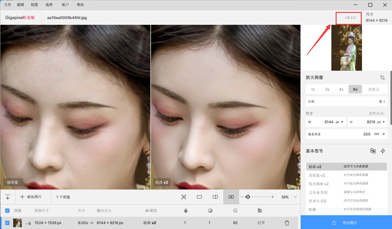The height and width of the screenshot is (229, 392).
Task: Open the 文件 menu
Action: (x=8, y=5)
